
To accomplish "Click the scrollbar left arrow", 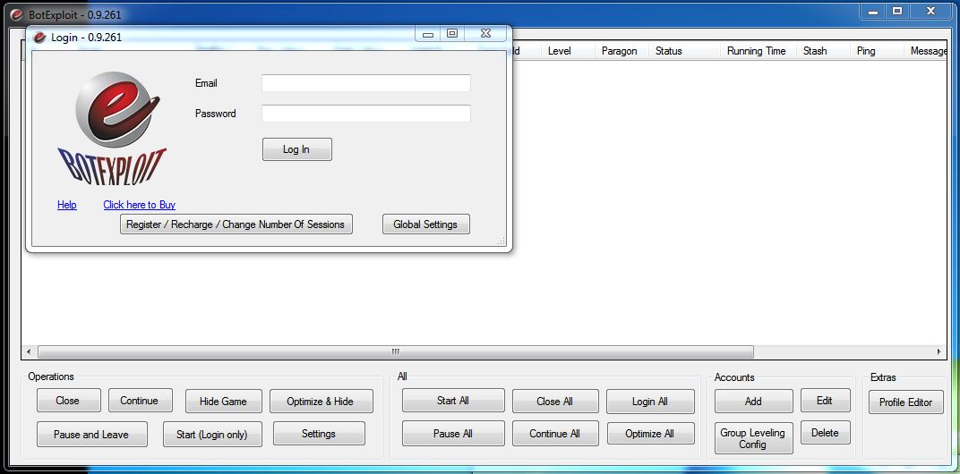I will pos(29,351).
